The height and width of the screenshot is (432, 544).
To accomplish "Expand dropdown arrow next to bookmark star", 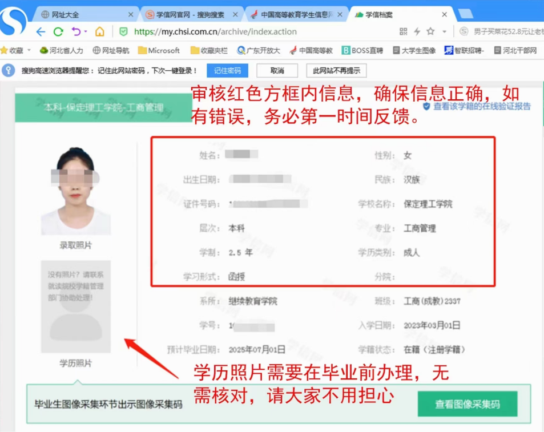I will (444, 31).
